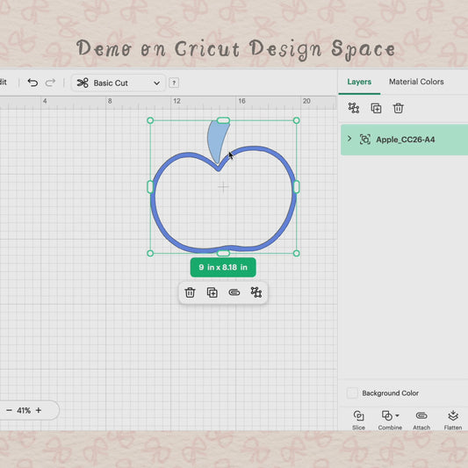This screenshot has width=468, height=468.
Task: Switch to the Layers tab
Action: click(x=359, y=82)
